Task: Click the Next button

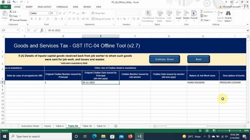Action: click(198, 59)
